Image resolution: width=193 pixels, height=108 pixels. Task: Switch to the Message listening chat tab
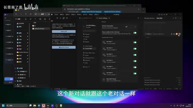[149, 18]
